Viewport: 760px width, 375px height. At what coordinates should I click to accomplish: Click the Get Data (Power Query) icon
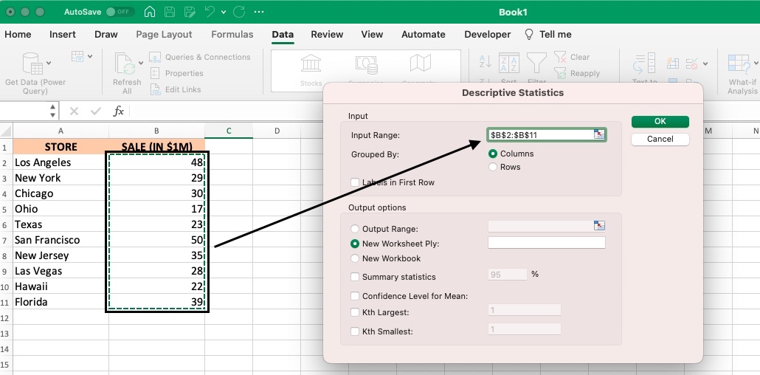32,63
